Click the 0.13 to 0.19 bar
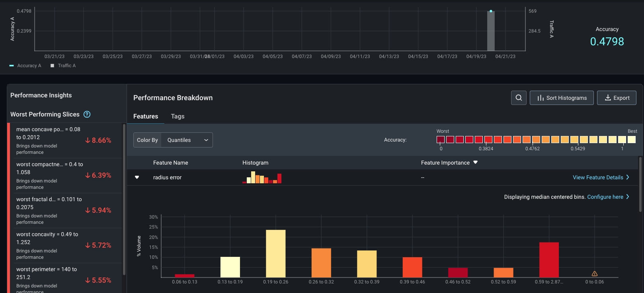 click(x=230, y=267)
